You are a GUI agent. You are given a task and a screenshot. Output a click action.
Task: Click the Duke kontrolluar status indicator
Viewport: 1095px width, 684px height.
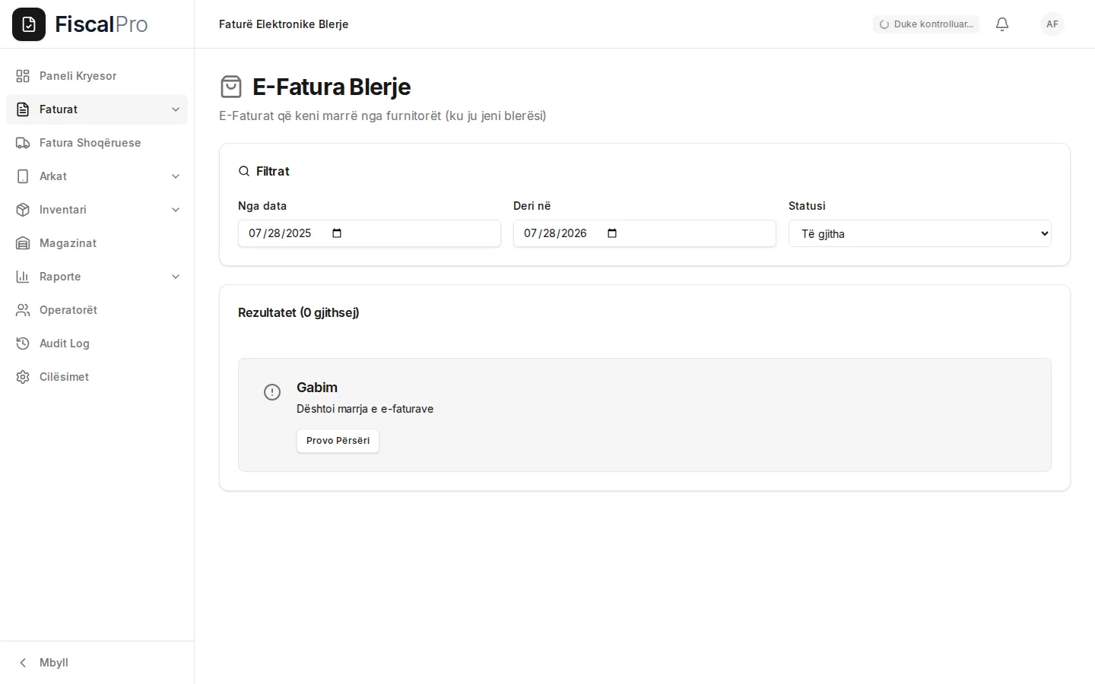[926, 24]
